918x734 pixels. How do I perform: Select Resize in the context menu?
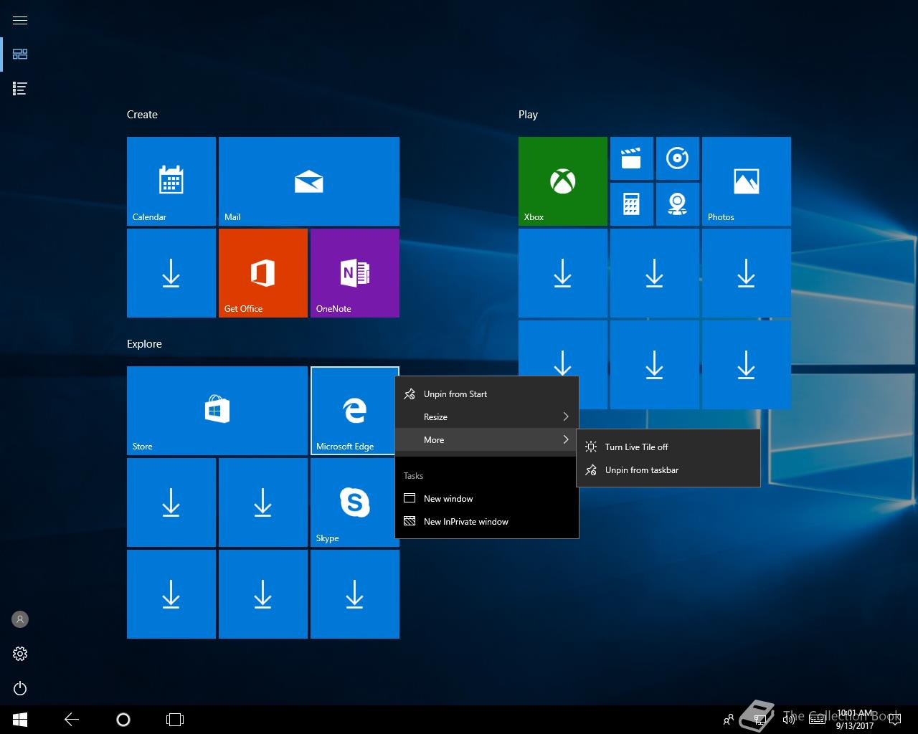487,416
